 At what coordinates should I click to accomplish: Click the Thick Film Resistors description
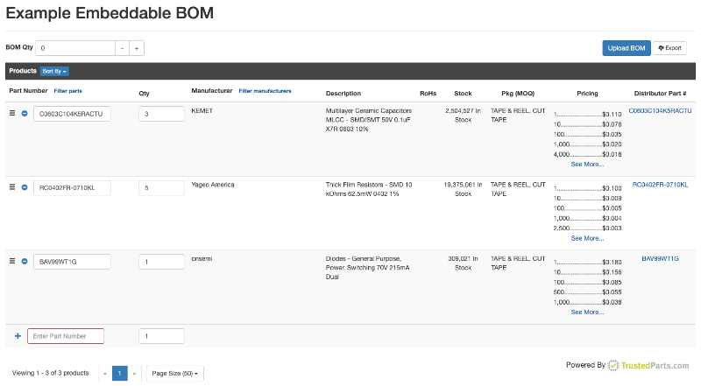coord(369,189)
